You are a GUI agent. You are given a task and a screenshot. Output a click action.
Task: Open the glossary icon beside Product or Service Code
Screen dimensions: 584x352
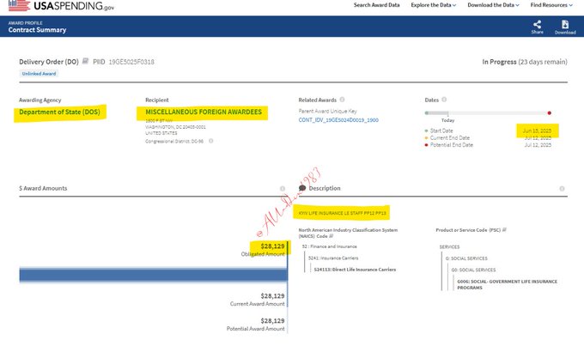[505, 230]
